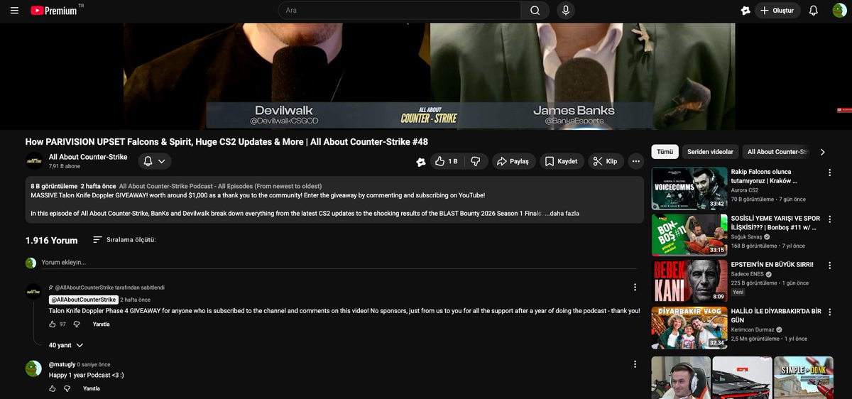
Task: Open options for SOSİSLİ YEME YARIŞI video
Action: click(830, 219)
